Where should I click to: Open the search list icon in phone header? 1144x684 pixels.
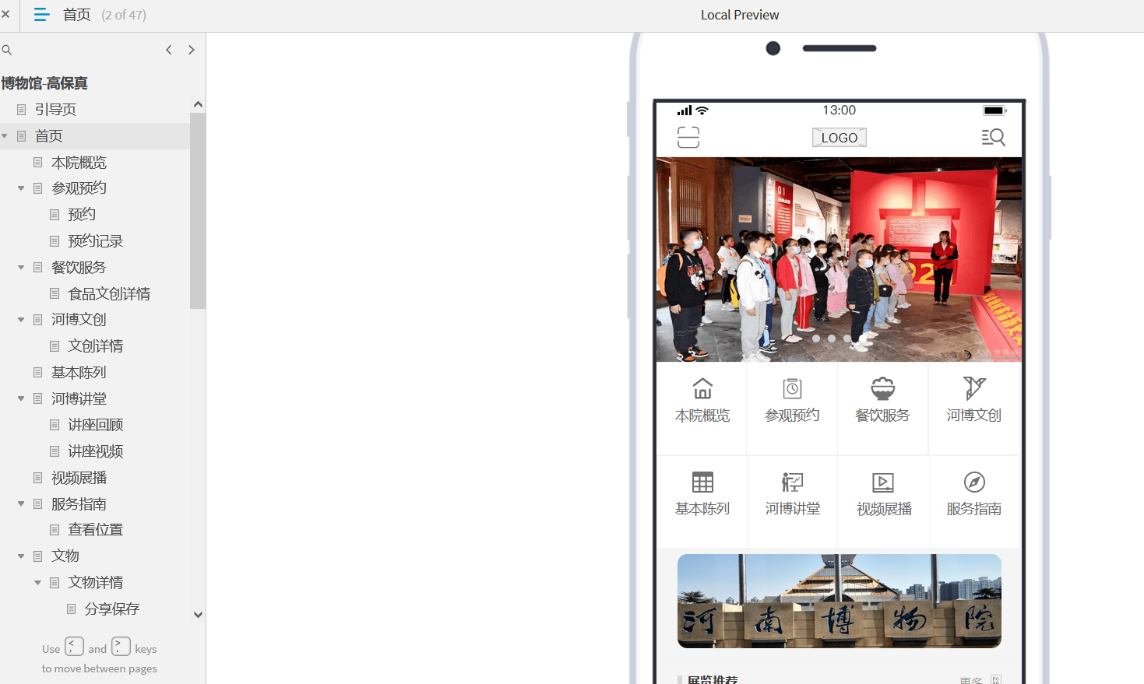coord(993,138)
